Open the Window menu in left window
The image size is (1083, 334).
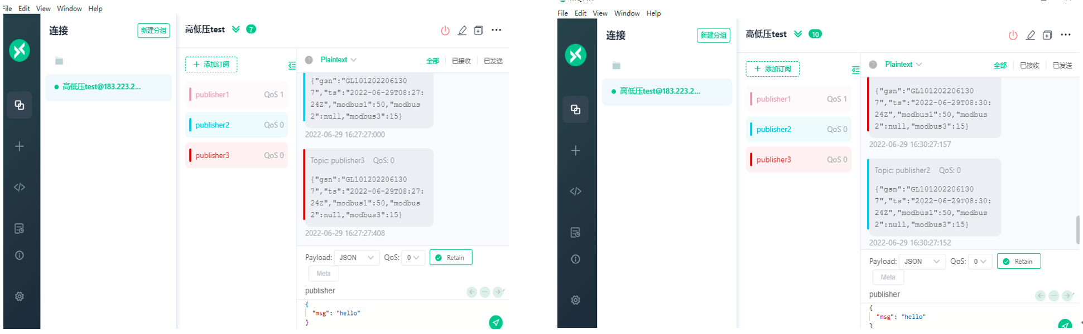point(69,8)
